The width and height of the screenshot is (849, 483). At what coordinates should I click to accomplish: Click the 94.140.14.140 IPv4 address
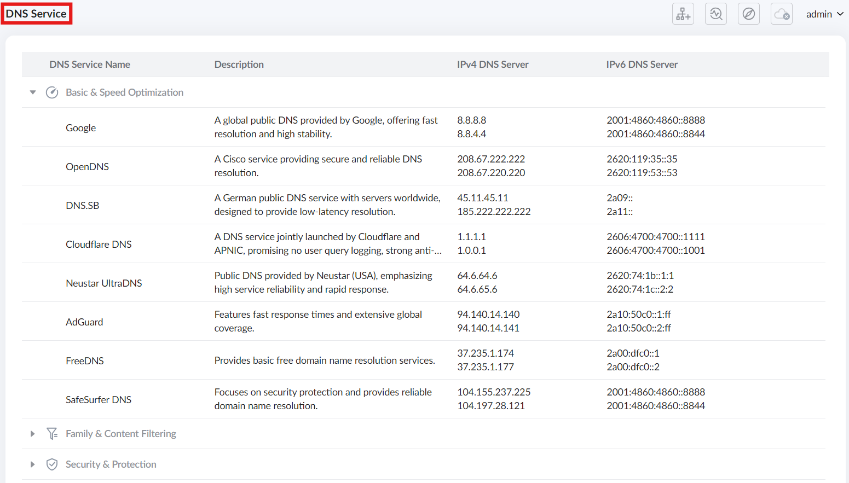coord(488,315)
